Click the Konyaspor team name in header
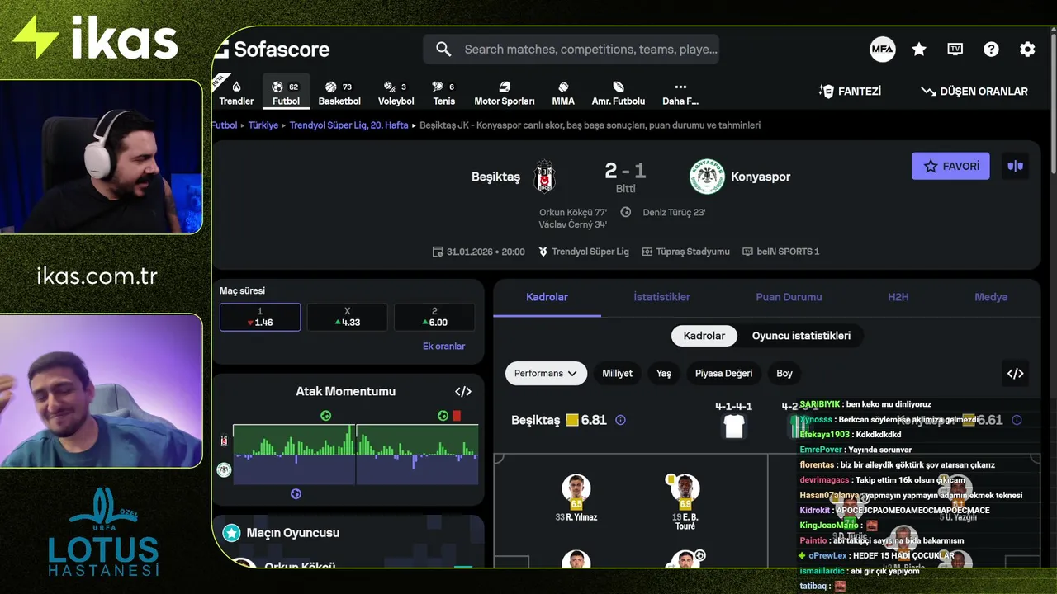The image size is (1057, 594). coord(761,177)
